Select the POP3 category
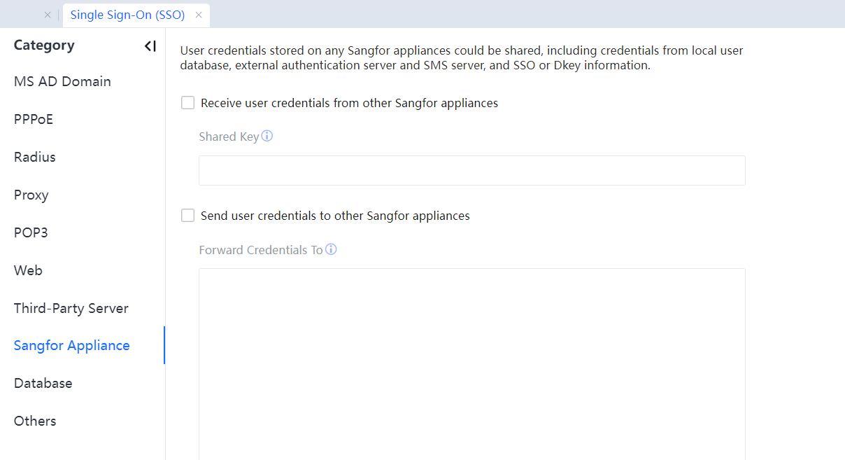845x460 pixels. (31, 233)
